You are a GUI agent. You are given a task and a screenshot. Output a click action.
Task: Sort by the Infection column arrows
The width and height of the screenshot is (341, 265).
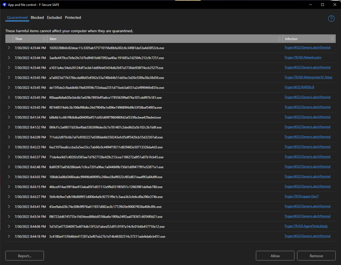tap(332, 39)
